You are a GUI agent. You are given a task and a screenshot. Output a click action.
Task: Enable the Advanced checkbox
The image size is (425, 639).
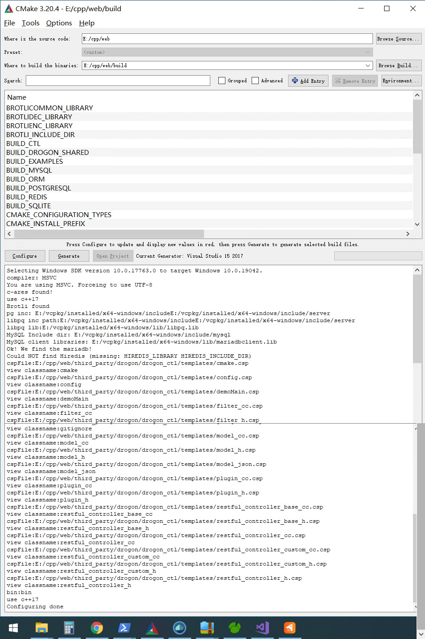click(255, 81)
